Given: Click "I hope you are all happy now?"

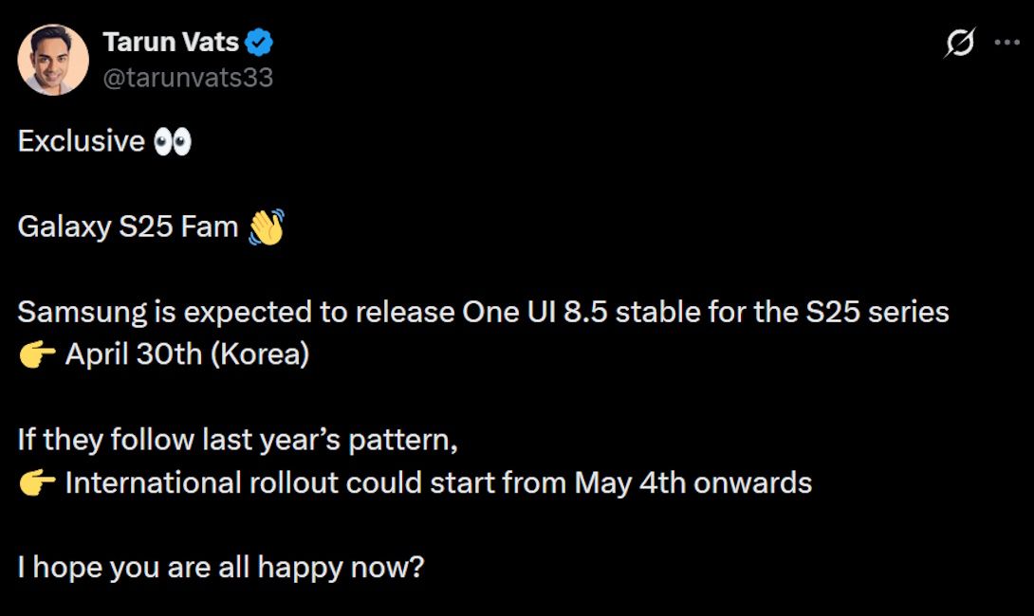Looking at the screenshot, I should tap(220, 569).
